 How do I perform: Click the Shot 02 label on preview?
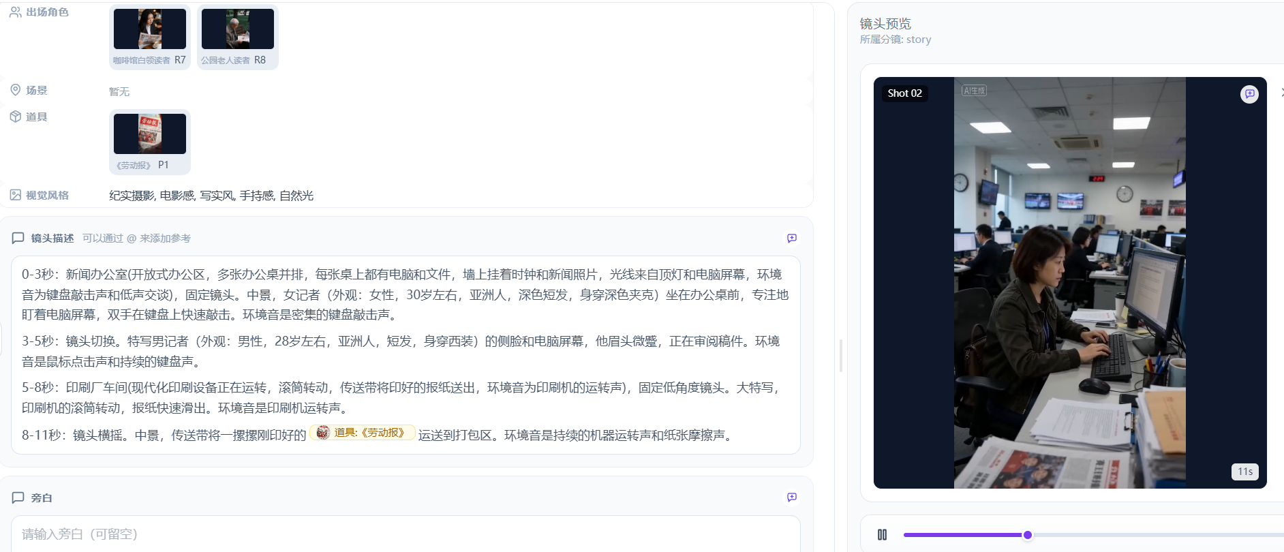pyautogui.click(x=904, y=93)
